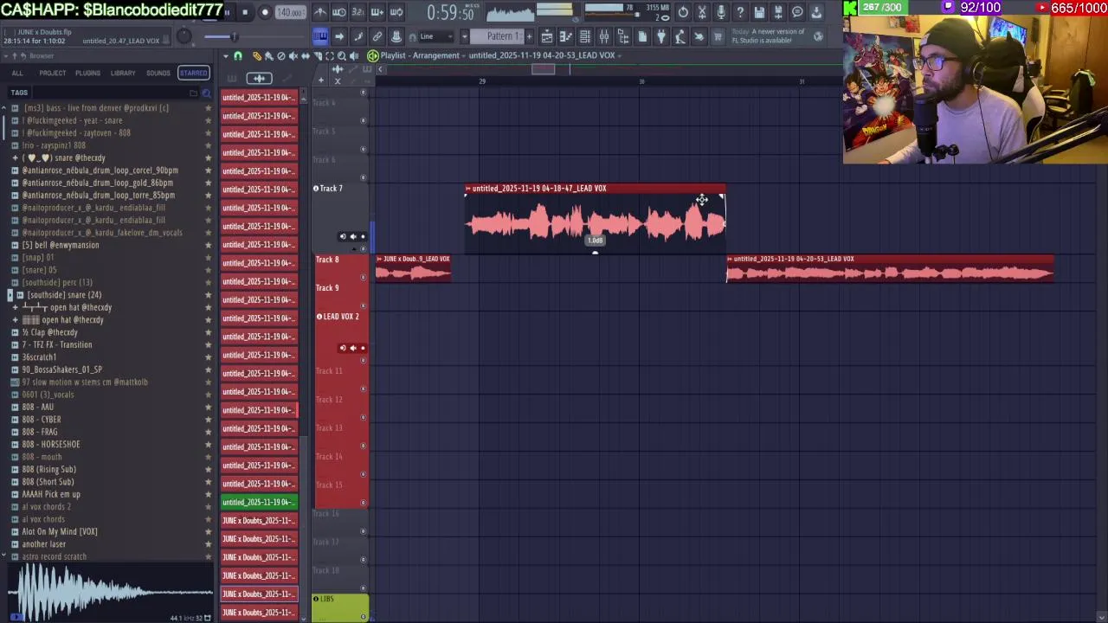This screenshot has width=1108, height=623.
Task: Click the master pitch knob
Action: pyautogui.click(x=184, y=36)
